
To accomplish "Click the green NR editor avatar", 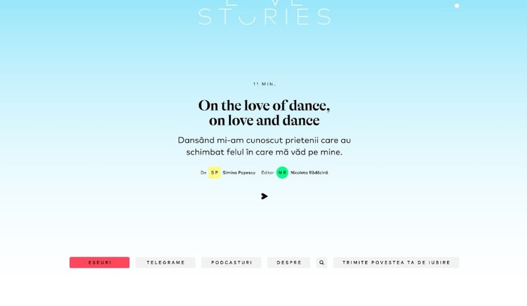I will (x=282, y=172).
